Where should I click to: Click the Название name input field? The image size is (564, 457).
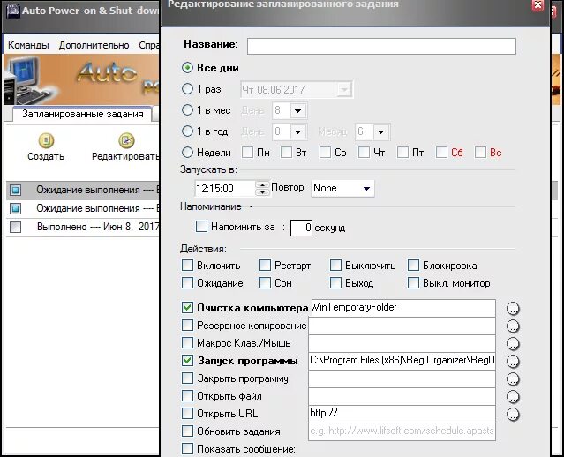tap(381, 47)
